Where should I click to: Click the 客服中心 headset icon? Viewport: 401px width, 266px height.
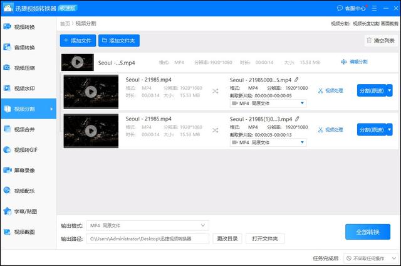coord(340,9)
